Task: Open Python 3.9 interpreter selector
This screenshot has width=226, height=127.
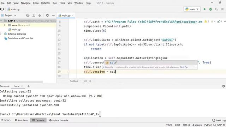Action: pos(215,125)
